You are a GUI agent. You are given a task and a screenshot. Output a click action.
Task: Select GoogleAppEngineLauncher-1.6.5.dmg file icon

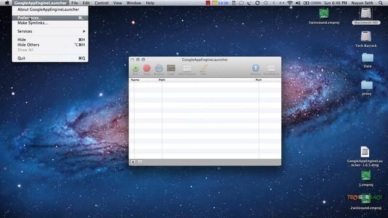click(x=365, y=152)
